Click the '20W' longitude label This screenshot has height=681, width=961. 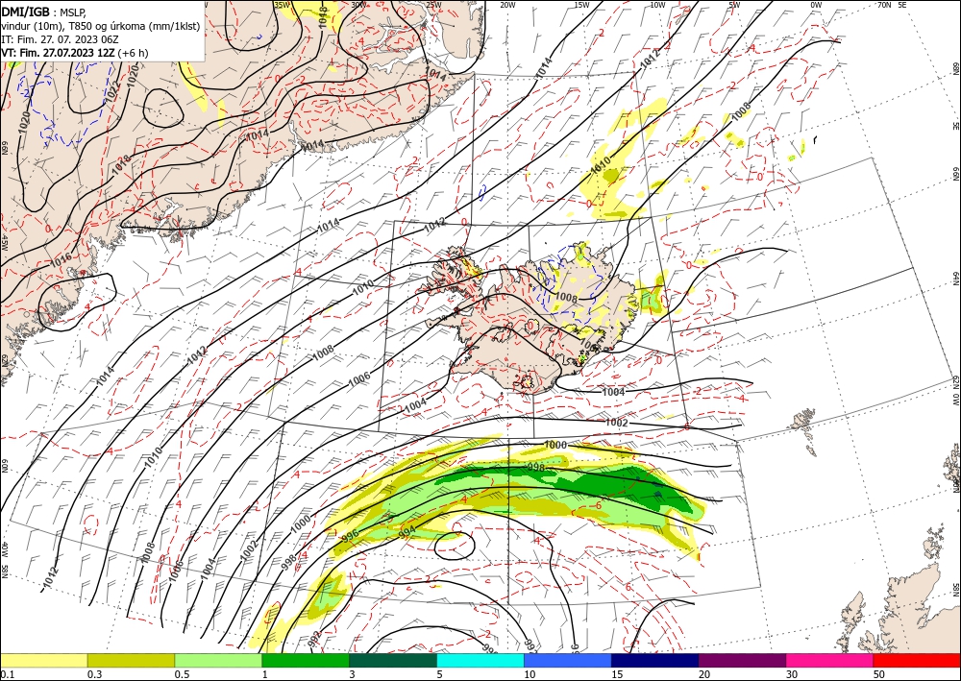coord(507,4)
